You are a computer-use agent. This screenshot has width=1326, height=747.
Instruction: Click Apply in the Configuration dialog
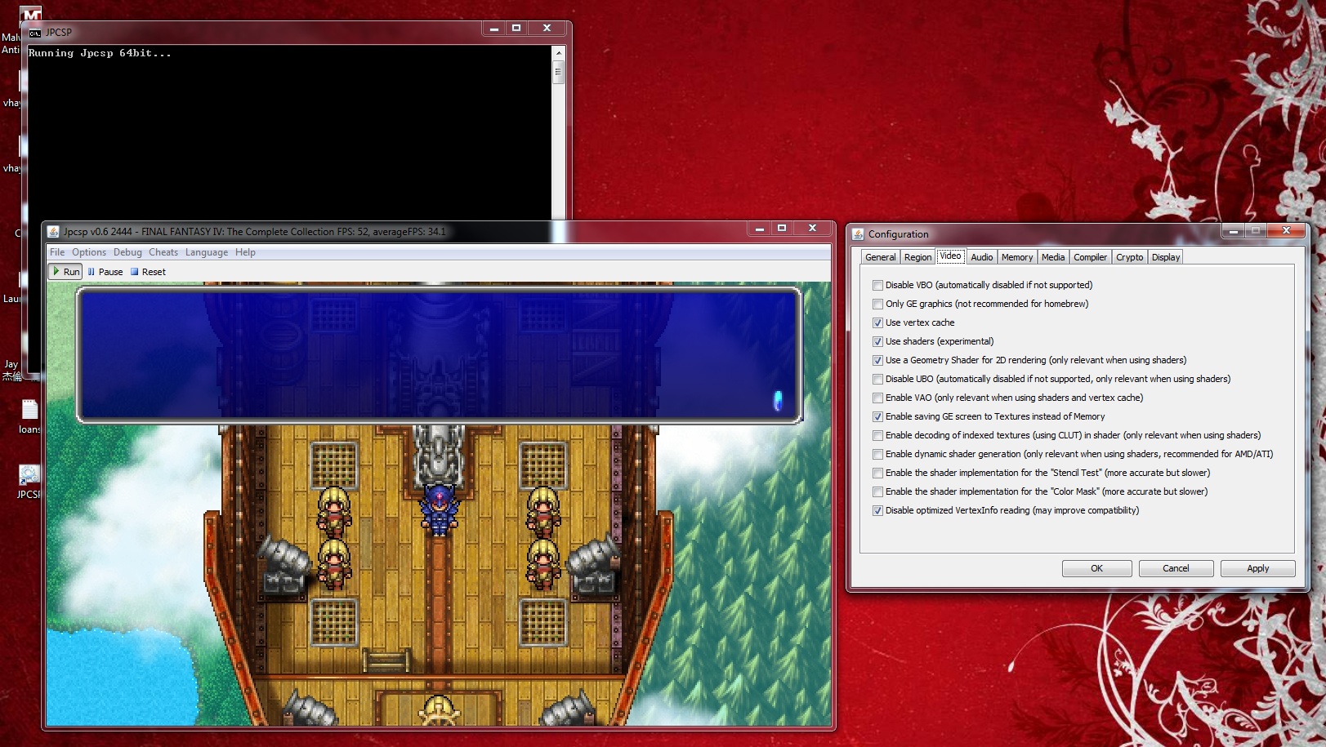(1257, 568)
